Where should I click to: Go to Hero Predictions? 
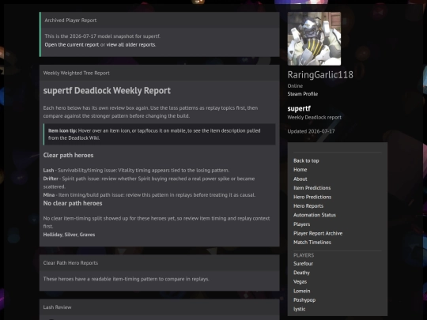tap(312, 197)
